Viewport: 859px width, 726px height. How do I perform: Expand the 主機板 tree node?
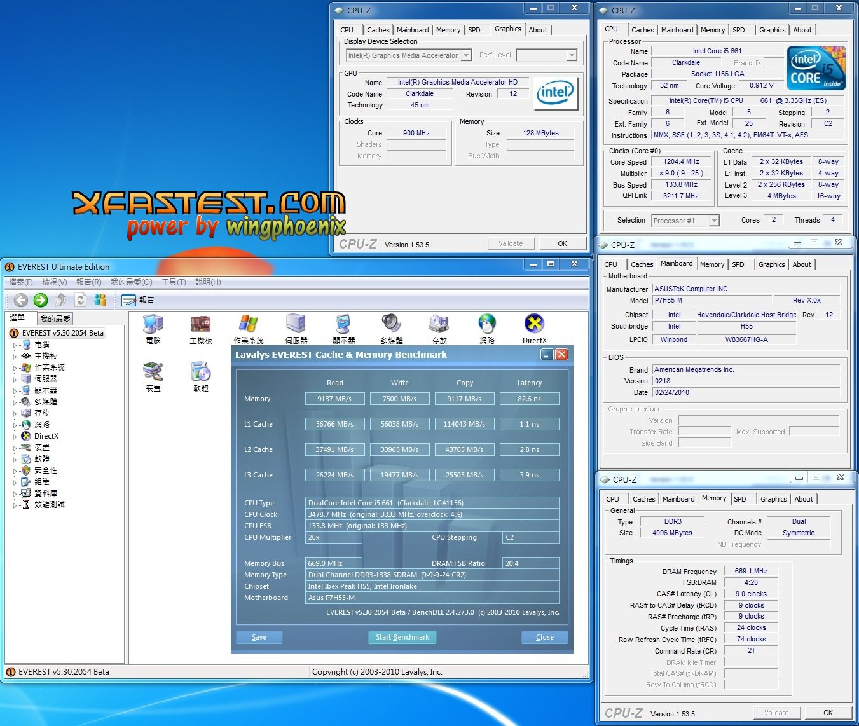tap(15, 357)
